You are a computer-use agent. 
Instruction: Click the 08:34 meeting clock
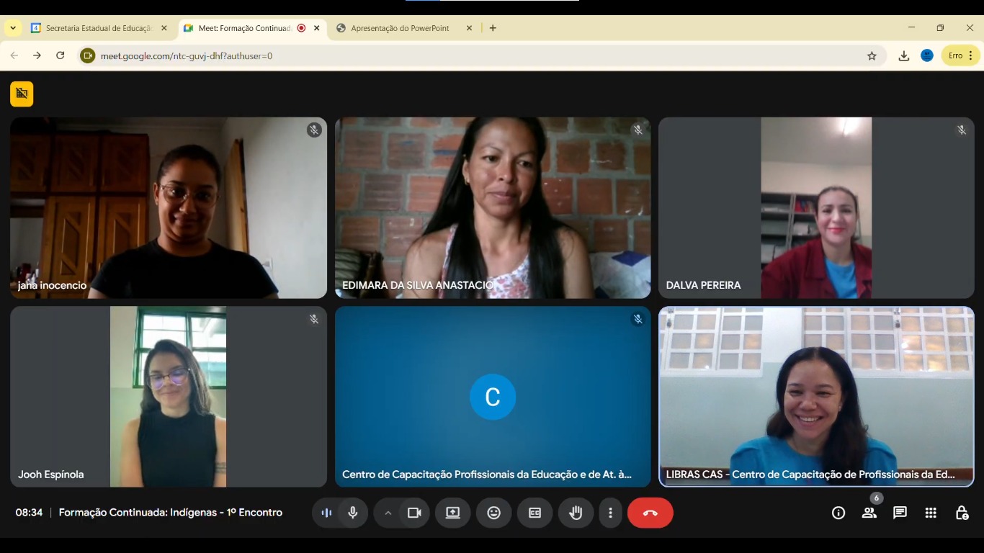click(x=29, y=513)
